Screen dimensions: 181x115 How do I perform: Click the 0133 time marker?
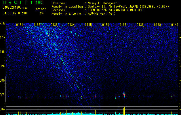(54, 25)
